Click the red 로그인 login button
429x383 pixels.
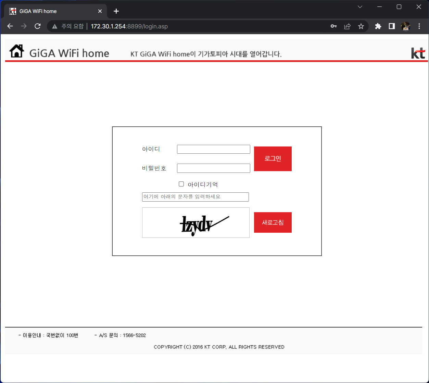(273, 158)
